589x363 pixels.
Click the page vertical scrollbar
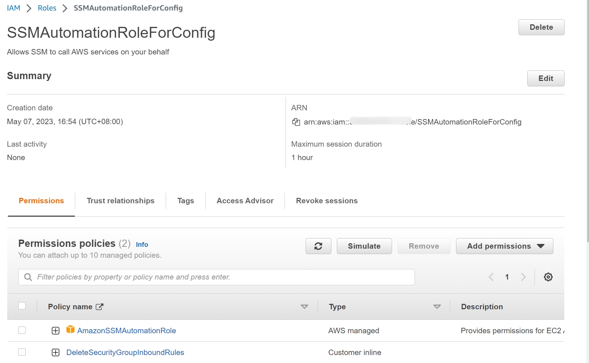588,120
